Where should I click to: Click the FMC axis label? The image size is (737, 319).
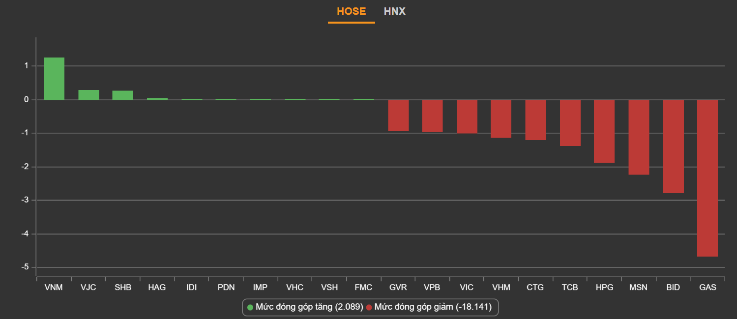(x=363, y=288)
